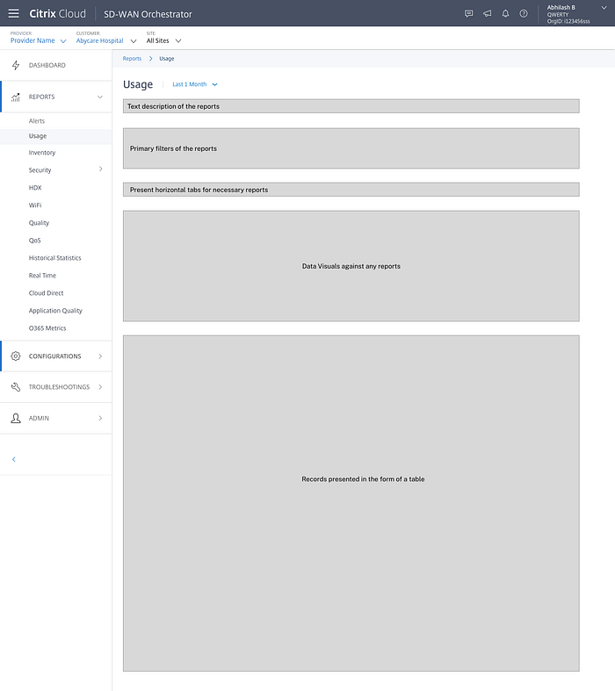Click the megaphone announcements icon
Viewport: 615px width, 691px height.
click(487, 14)
